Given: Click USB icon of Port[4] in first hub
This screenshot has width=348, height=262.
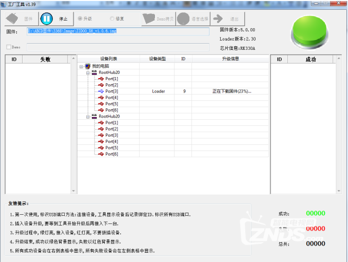Looking at the screenshot, I should [x=101, y=98].
